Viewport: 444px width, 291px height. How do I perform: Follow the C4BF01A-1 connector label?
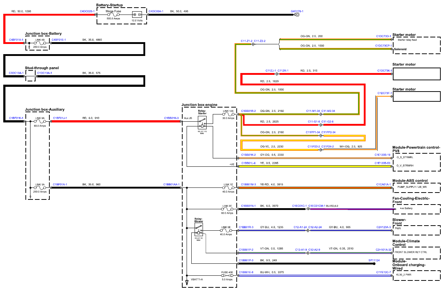click(x=16, y=40)
